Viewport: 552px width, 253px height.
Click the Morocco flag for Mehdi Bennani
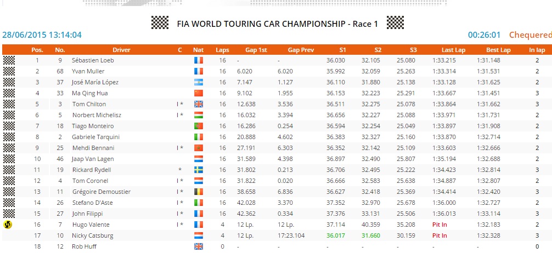[198, 148]
